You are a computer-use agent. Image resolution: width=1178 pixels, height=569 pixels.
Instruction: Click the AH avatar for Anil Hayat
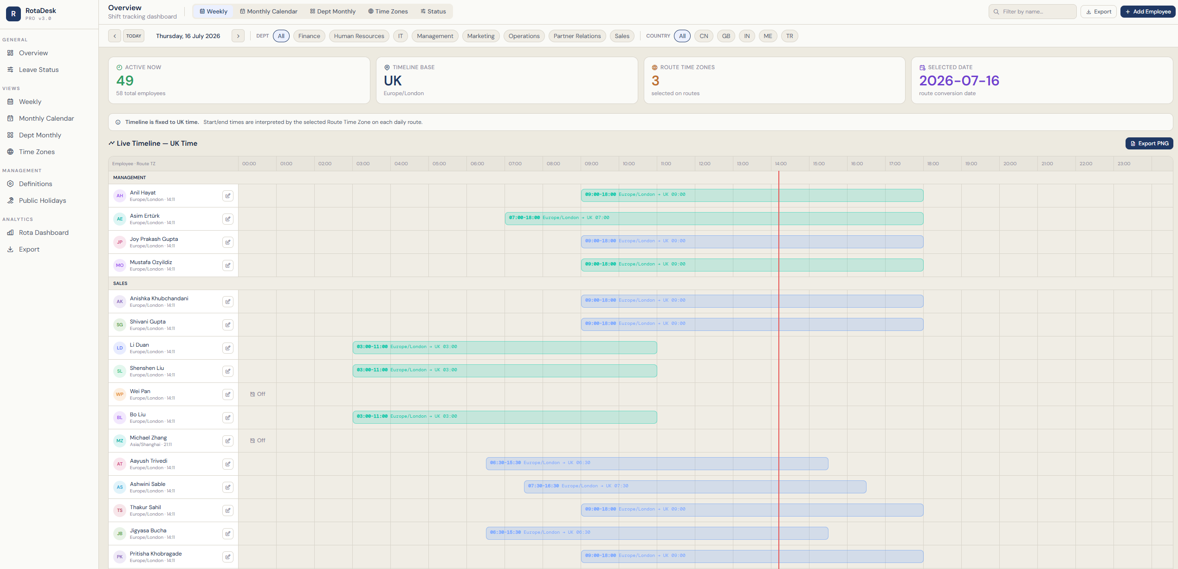[120, 196]
